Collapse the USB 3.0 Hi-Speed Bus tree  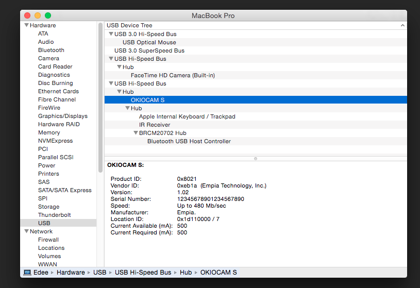[x=111, y=34]
